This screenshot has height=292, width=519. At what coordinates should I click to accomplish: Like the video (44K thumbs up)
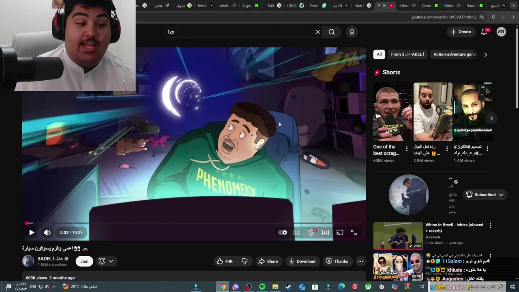click(x=225, y=261)
